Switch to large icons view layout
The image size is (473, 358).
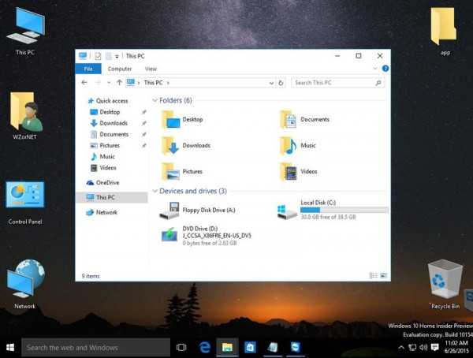point(383,275)
